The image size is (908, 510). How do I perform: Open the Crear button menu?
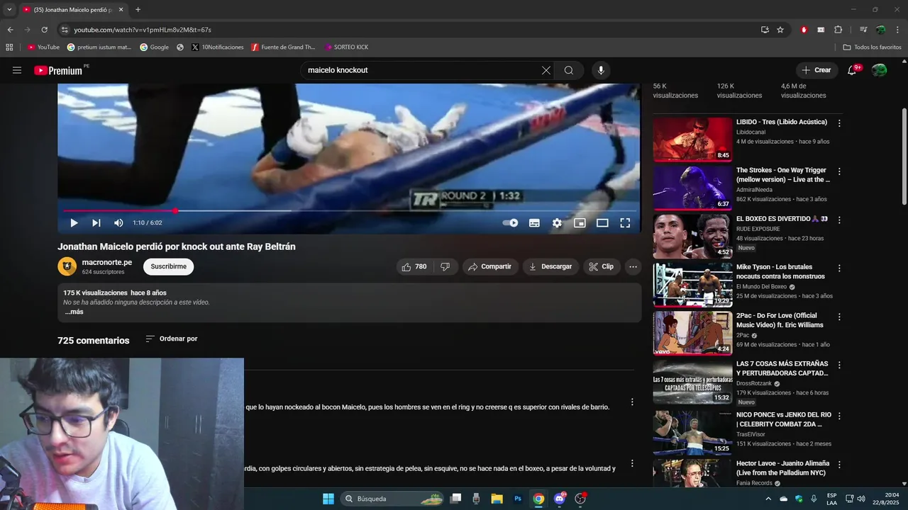[816, 70]
